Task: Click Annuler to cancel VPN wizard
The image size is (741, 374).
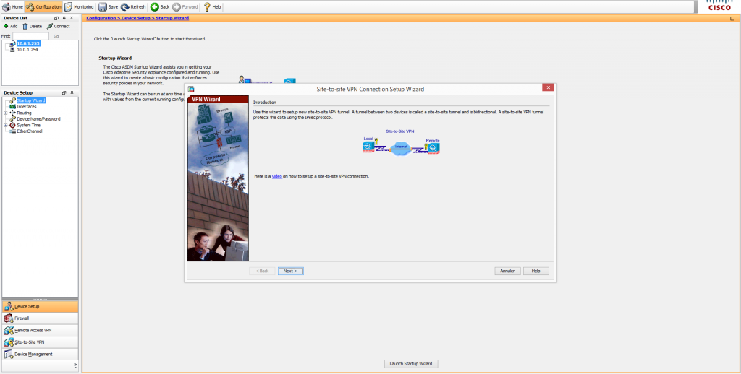Action: [507, 271]
